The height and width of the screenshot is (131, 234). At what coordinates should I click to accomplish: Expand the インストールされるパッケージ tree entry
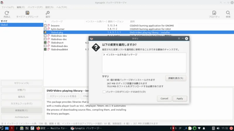(104, 55)
